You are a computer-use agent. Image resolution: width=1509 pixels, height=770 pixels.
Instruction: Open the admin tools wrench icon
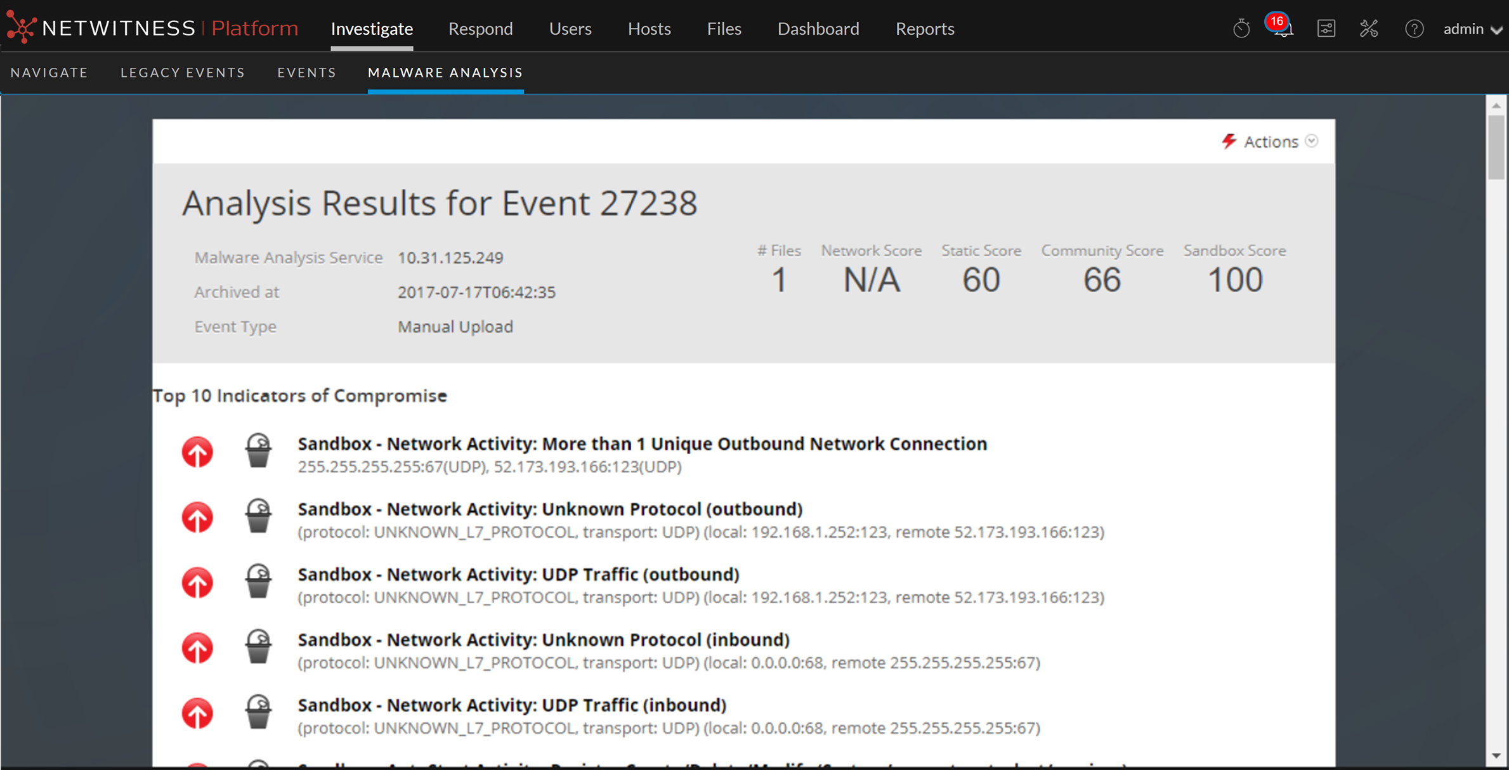(x=1369, y=29)
